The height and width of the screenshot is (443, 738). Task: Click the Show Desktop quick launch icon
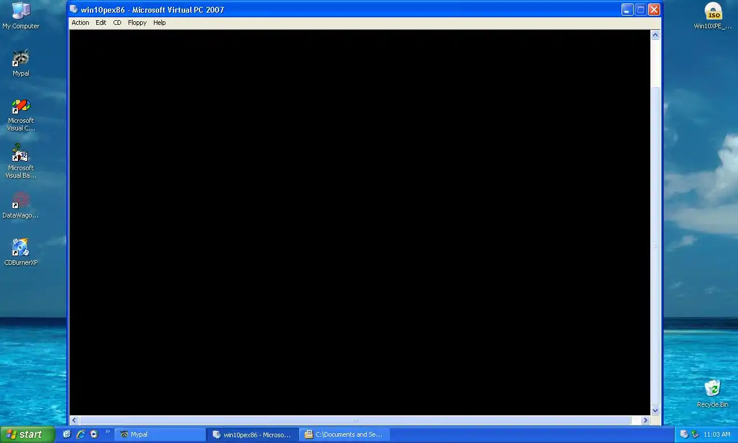[x=67, y=434]
